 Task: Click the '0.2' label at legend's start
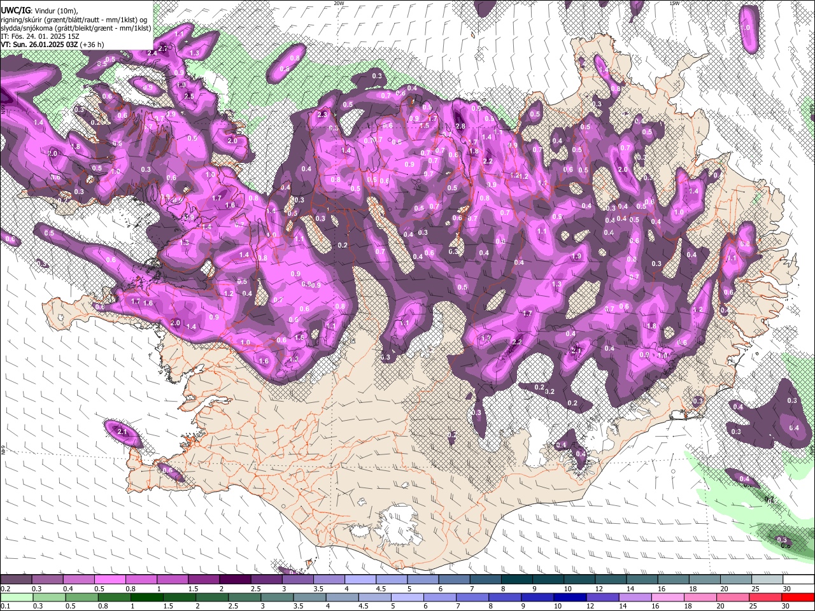(x=6, y=589)
